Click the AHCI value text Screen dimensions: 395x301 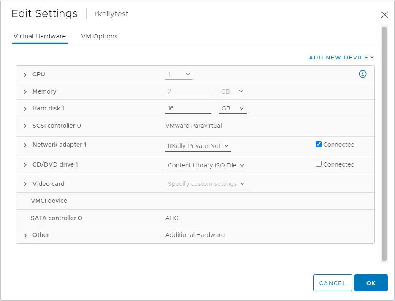click(173, 218)
